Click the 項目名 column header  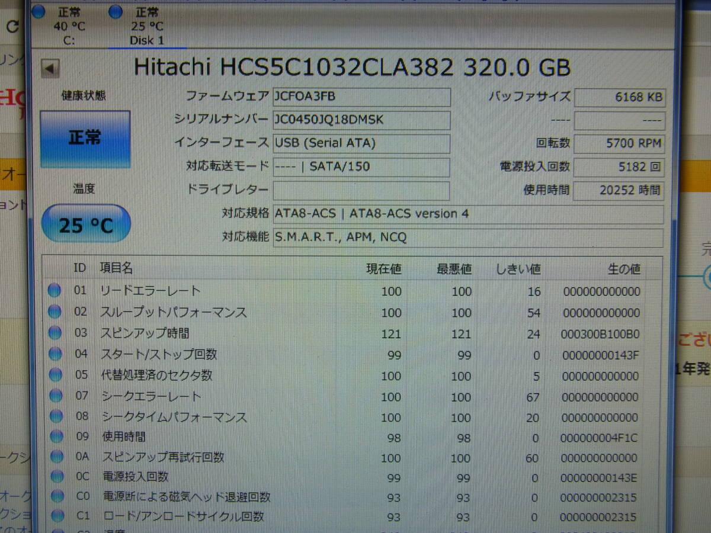click(116, 268)
